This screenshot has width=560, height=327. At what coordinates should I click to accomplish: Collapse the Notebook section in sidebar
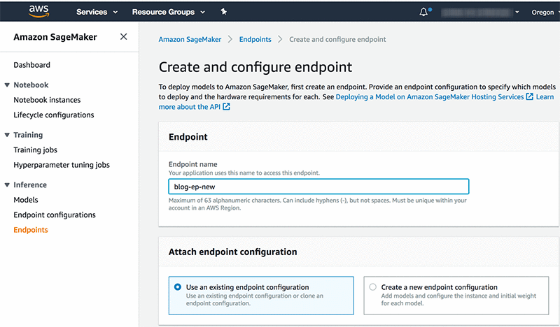click(7, 85)
